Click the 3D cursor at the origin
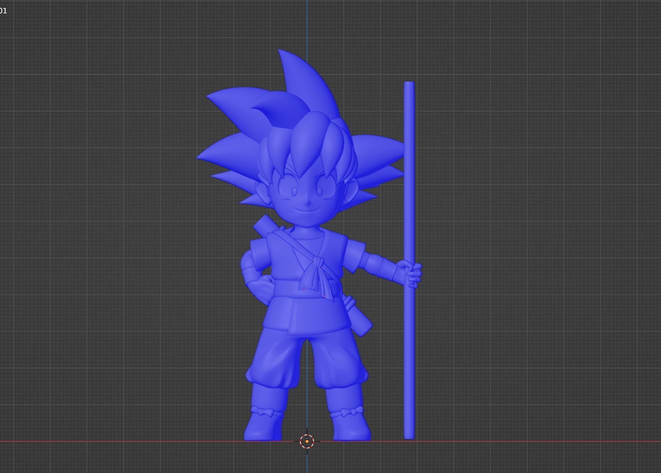Image resolution: width=661 pixels, height=473 pixels. click(307, 441)
